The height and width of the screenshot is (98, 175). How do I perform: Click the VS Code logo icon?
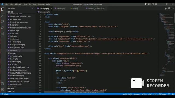[x=2, y=4]
